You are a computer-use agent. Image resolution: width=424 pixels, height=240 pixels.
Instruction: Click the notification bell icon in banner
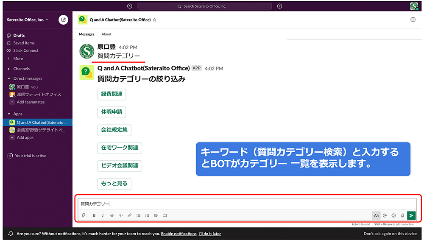coord(11,234)
